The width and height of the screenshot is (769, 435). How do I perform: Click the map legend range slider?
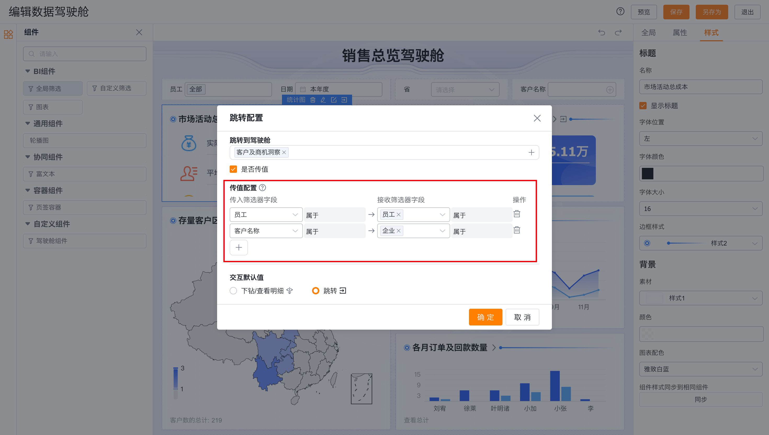[x=176, y=383]
